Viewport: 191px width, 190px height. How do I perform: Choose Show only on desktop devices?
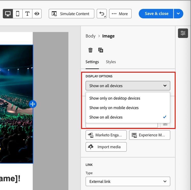(x=115, y=98)
